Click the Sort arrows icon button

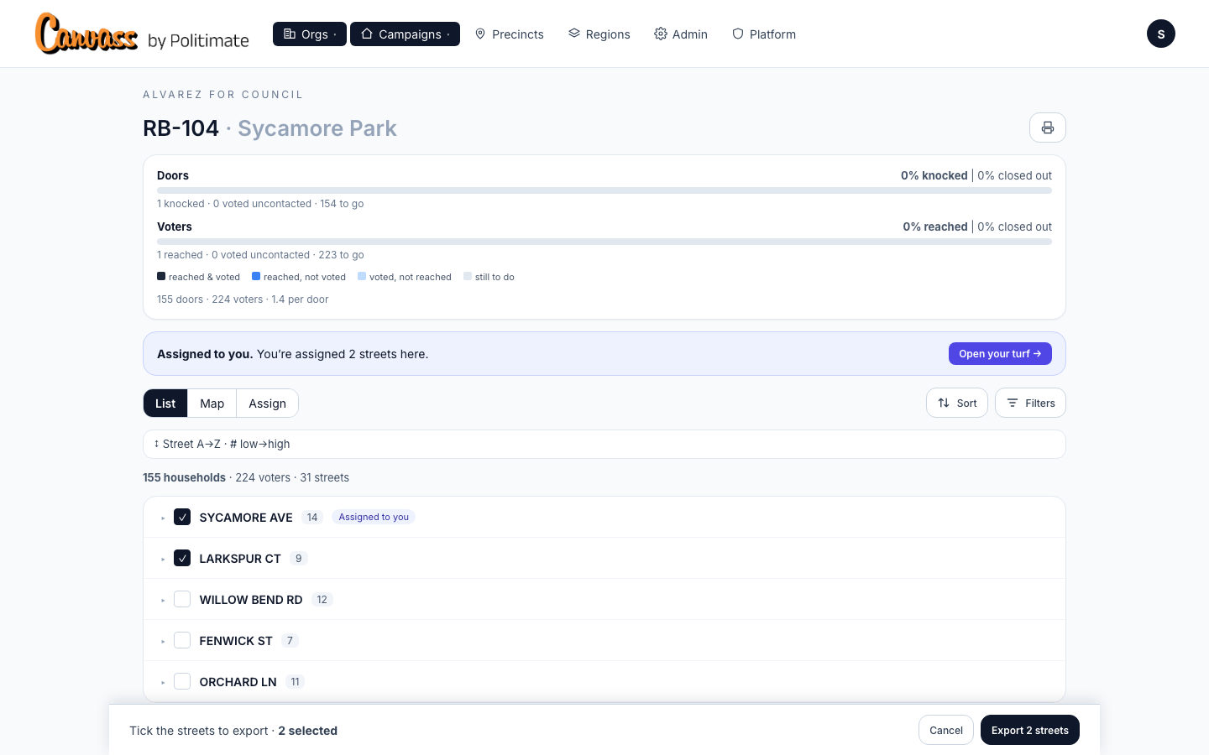coord(957,403)
